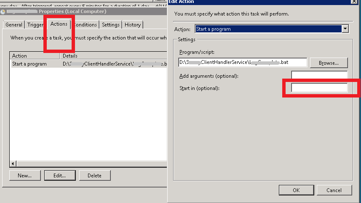The image size is (361, 203).
Task: Select the Actions tab
Action: click(59, 24)
